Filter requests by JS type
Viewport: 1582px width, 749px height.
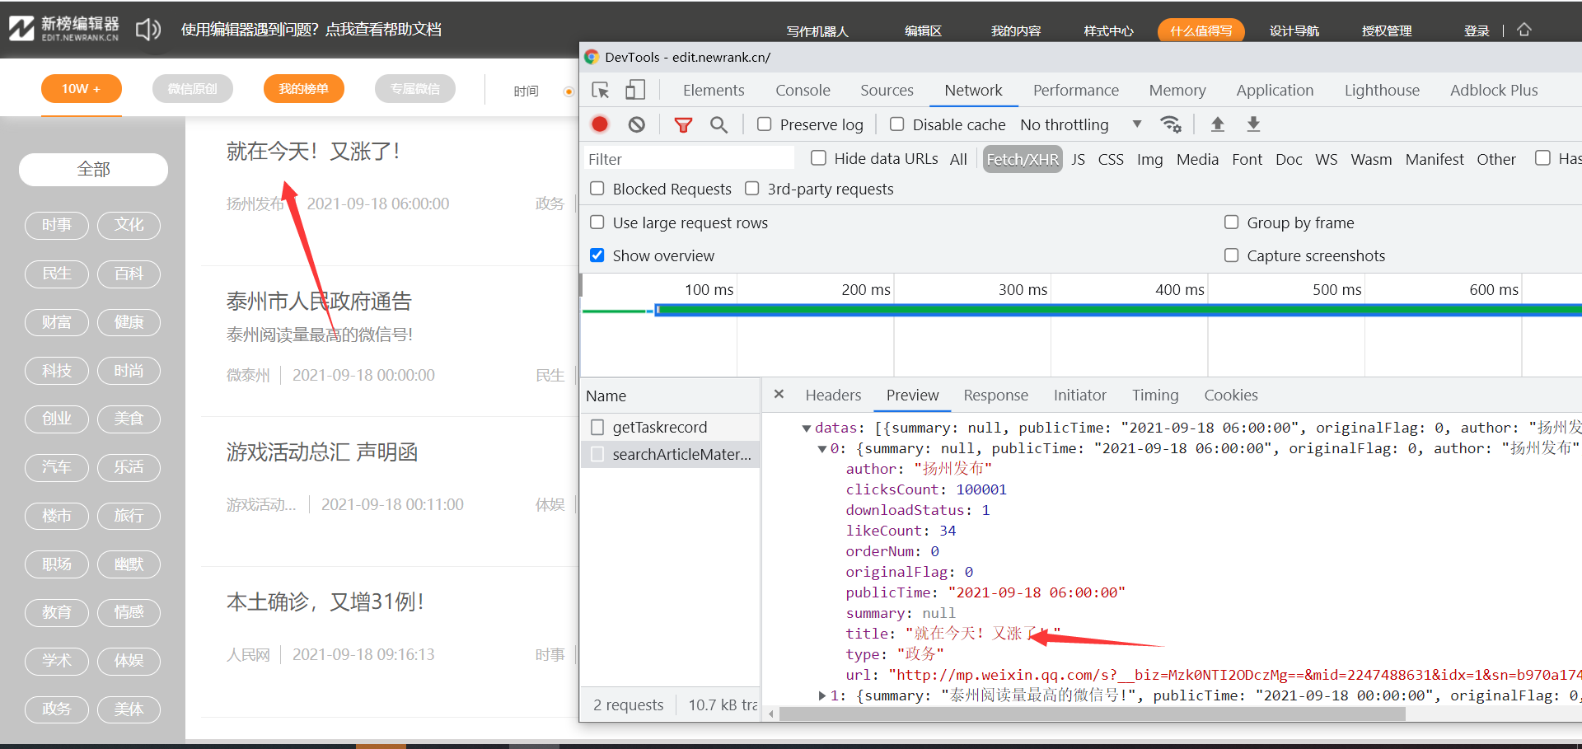click(1078, 159)
